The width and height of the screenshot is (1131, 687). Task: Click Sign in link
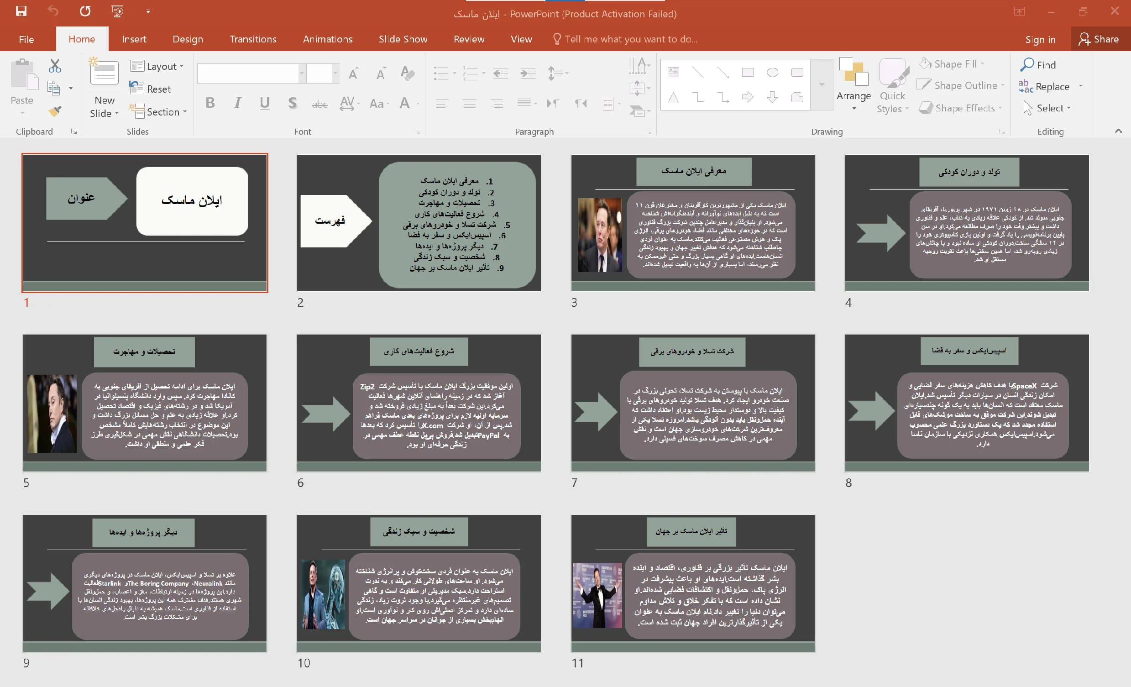click(1040, 40)
